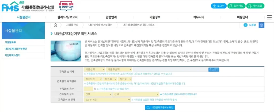
Task: Open the 사이트맵 sitemap button
Action: [255, 6]
